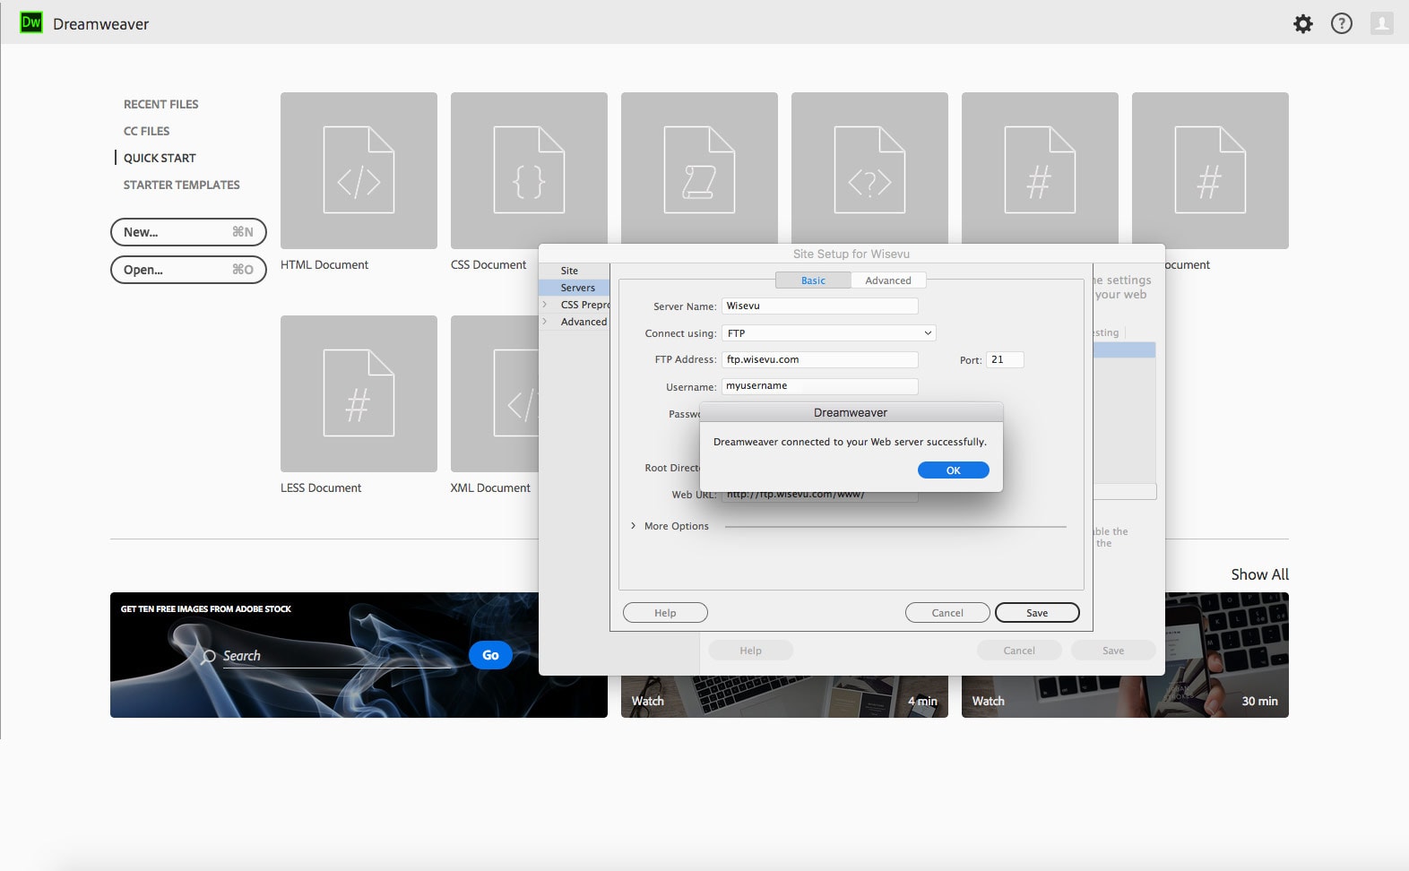
Task: Open the user profile icon
Action: pos(1381,24)
